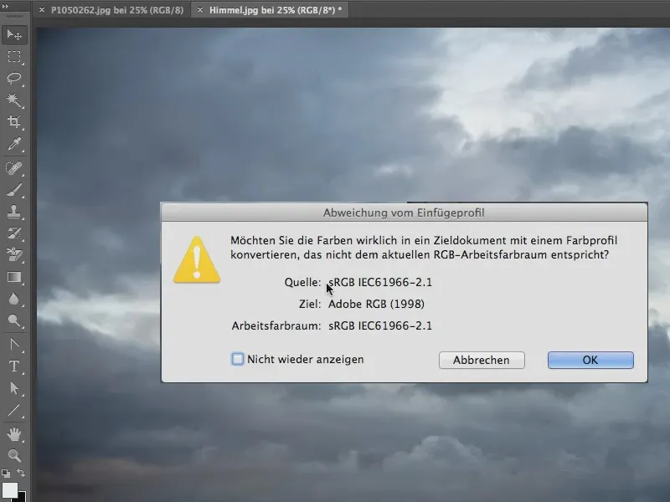The image size is (670, 502).
Task: Click the Ziel value 'Adobe RGB (1998)'
Action: coord(376,304)
